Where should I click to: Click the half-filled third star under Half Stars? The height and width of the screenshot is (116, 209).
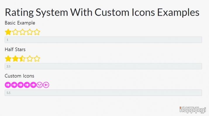coord(23,59)
